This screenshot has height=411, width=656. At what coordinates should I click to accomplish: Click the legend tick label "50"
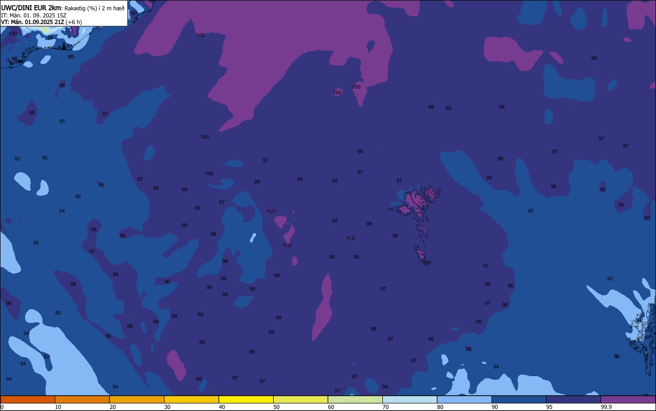[x=276, y=407]
